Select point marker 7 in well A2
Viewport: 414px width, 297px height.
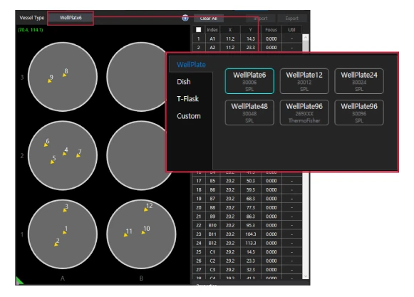(78, 156)
